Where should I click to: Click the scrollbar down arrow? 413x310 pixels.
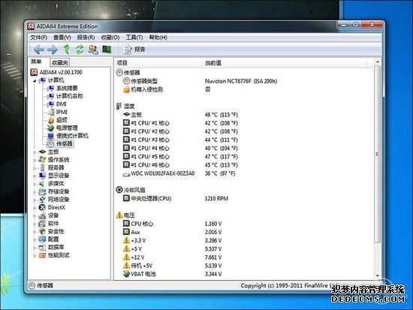pos(377,276)
